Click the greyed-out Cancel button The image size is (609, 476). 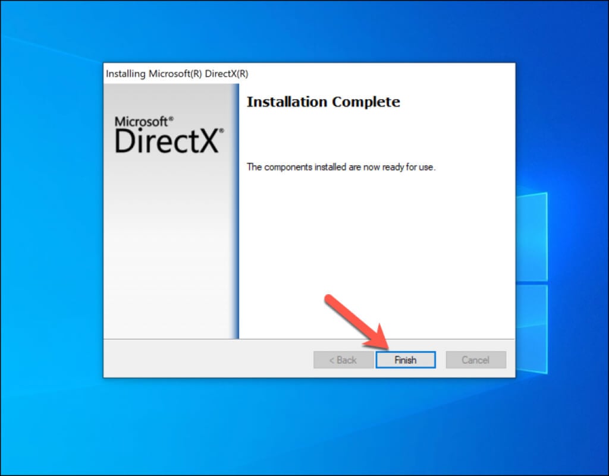pyautogui.click(x=476, y=360)
